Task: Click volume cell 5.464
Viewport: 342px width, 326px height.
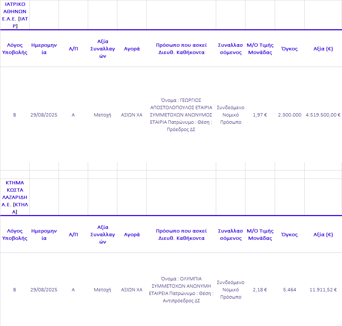Action: (290, 290)
